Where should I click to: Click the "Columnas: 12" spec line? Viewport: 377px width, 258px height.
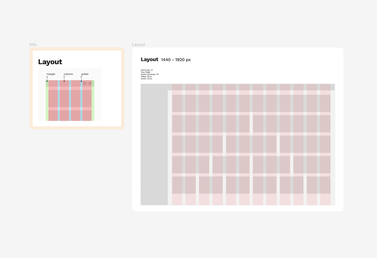[147, 70]
